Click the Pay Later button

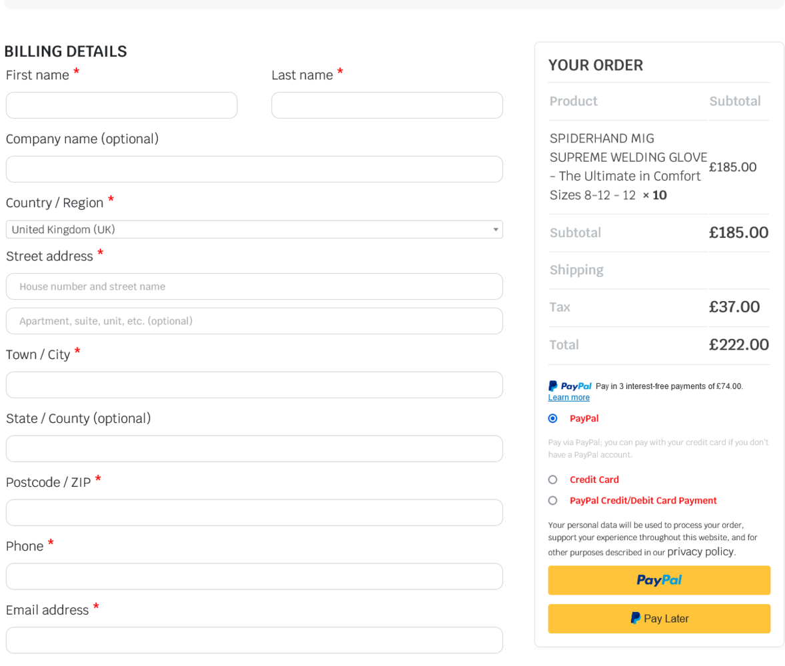tap(658, 619)
